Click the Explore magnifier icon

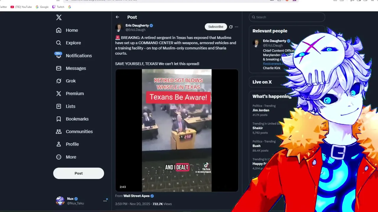click(x=59, y=43)
